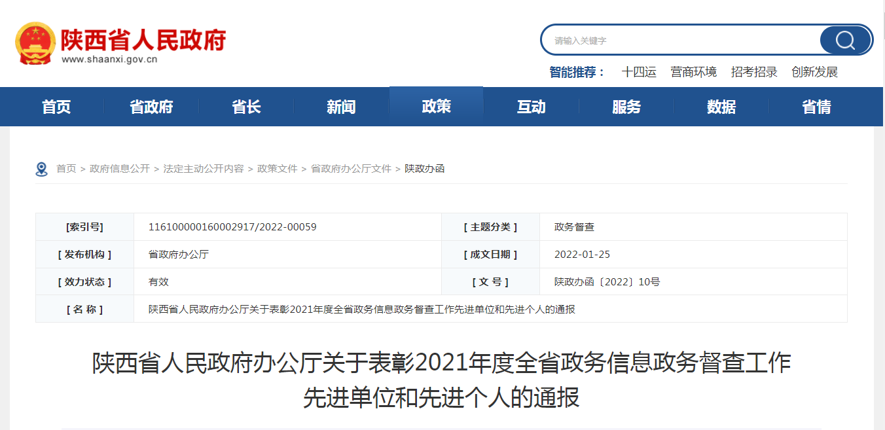Click the 十四运 recommended link
This screenshot has height=430, width=885.
pos(639,72)
